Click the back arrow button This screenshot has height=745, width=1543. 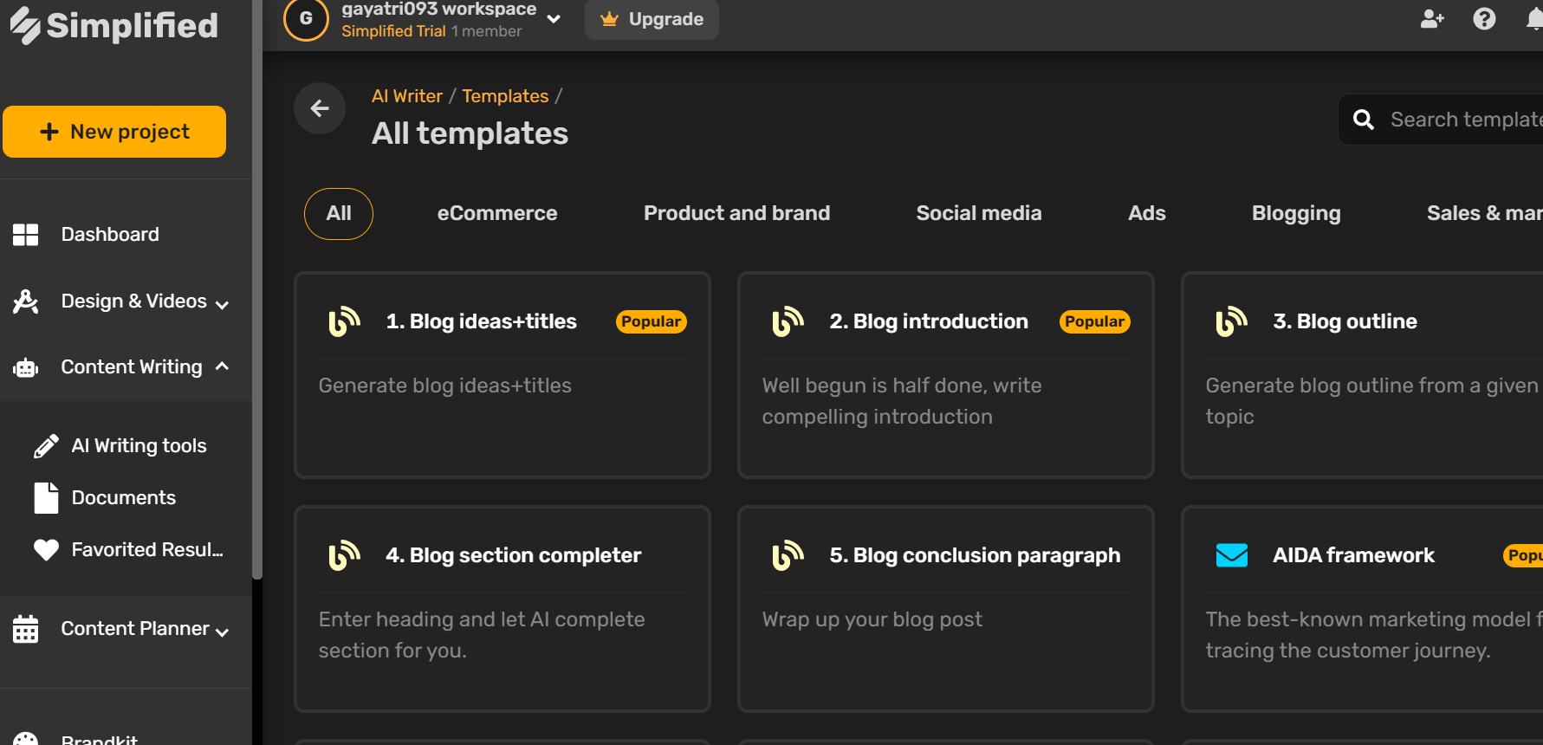tap(320, 108)
